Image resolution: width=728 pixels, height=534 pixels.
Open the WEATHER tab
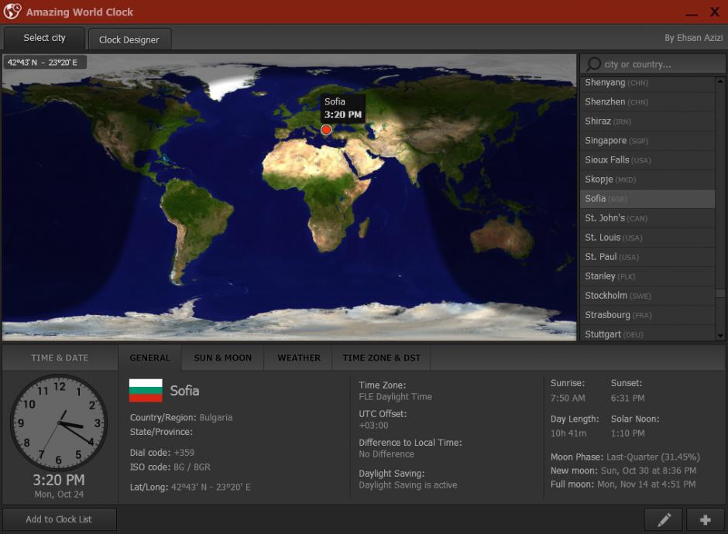click(x=299, y=358)
